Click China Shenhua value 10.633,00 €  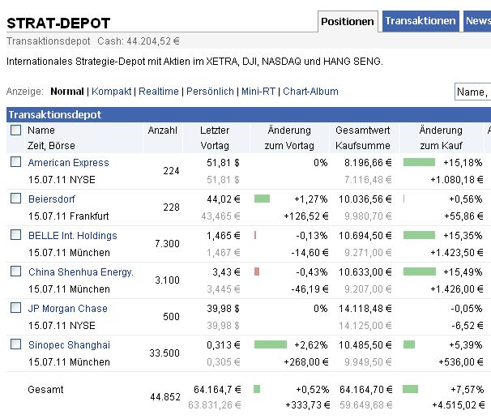365,272
